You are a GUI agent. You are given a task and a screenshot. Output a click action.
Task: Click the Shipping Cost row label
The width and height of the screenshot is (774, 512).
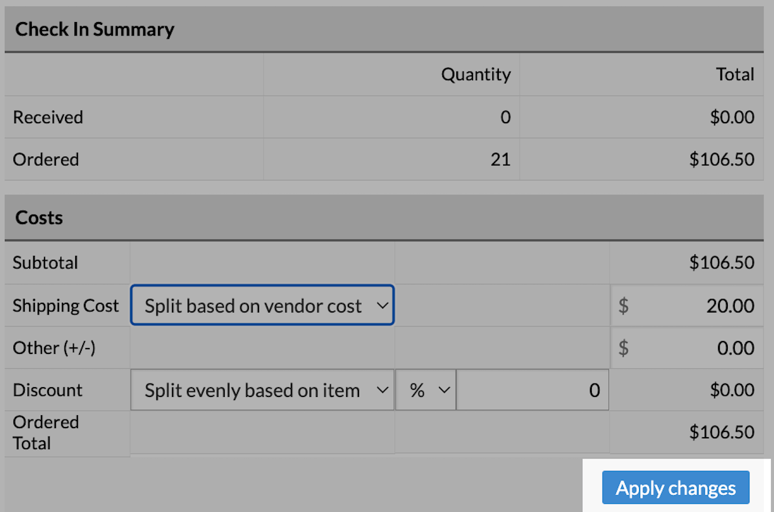pos(66,305)
